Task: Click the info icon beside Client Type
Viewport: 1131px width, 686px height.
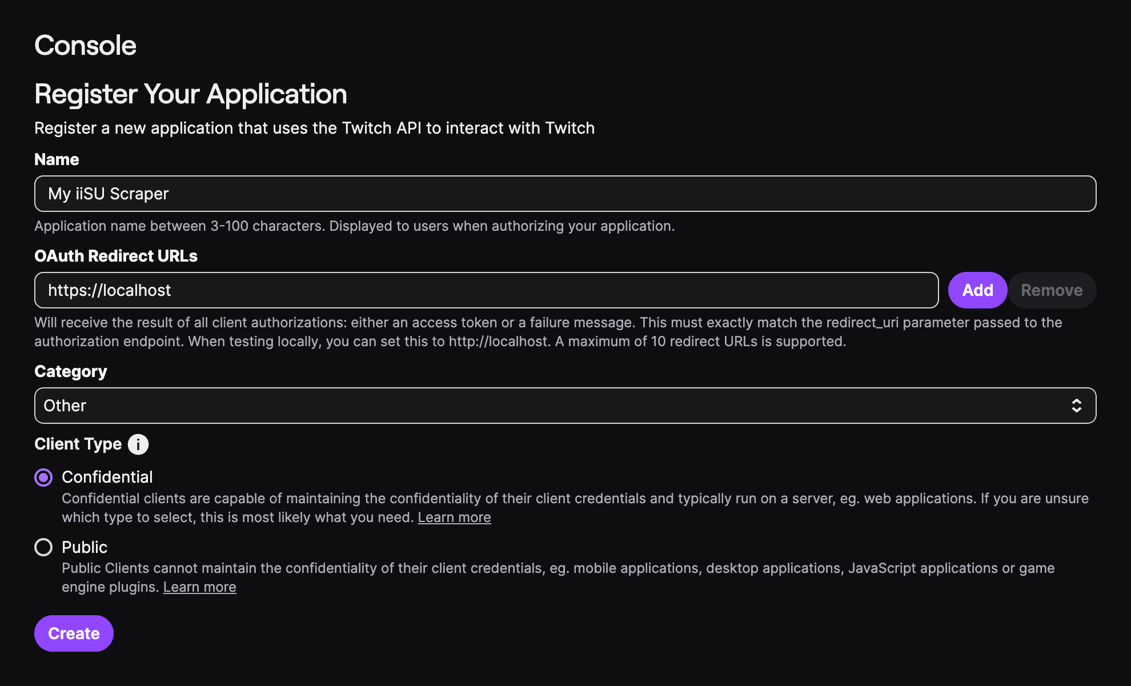Action: pyautogui.click(x=137, y=444)
